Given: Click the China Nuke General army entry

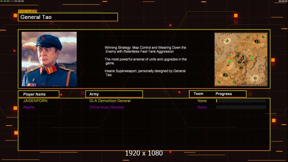Looking at the screenshot, I should point(106,107).
